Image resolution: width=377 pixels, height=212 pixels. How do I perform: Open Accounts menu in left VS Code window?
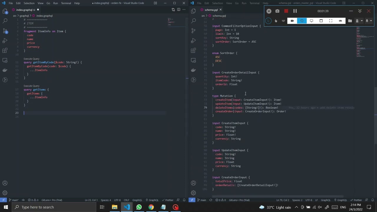tap(5, 183)
